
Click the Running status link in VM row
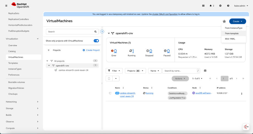149,93
